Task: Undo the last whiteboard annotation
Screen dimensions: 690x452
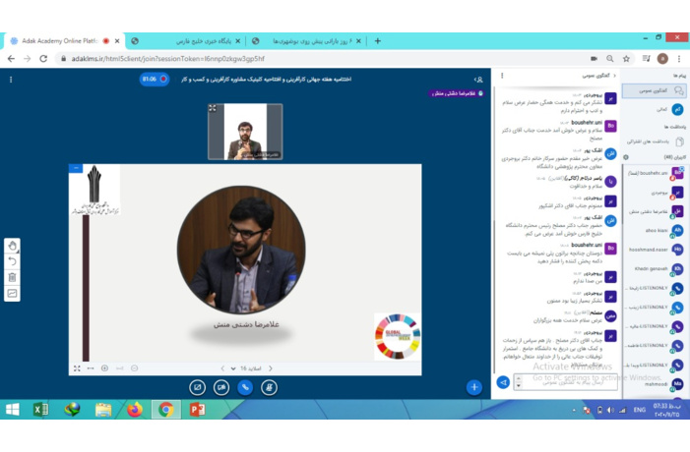Action: pos(13,261)
